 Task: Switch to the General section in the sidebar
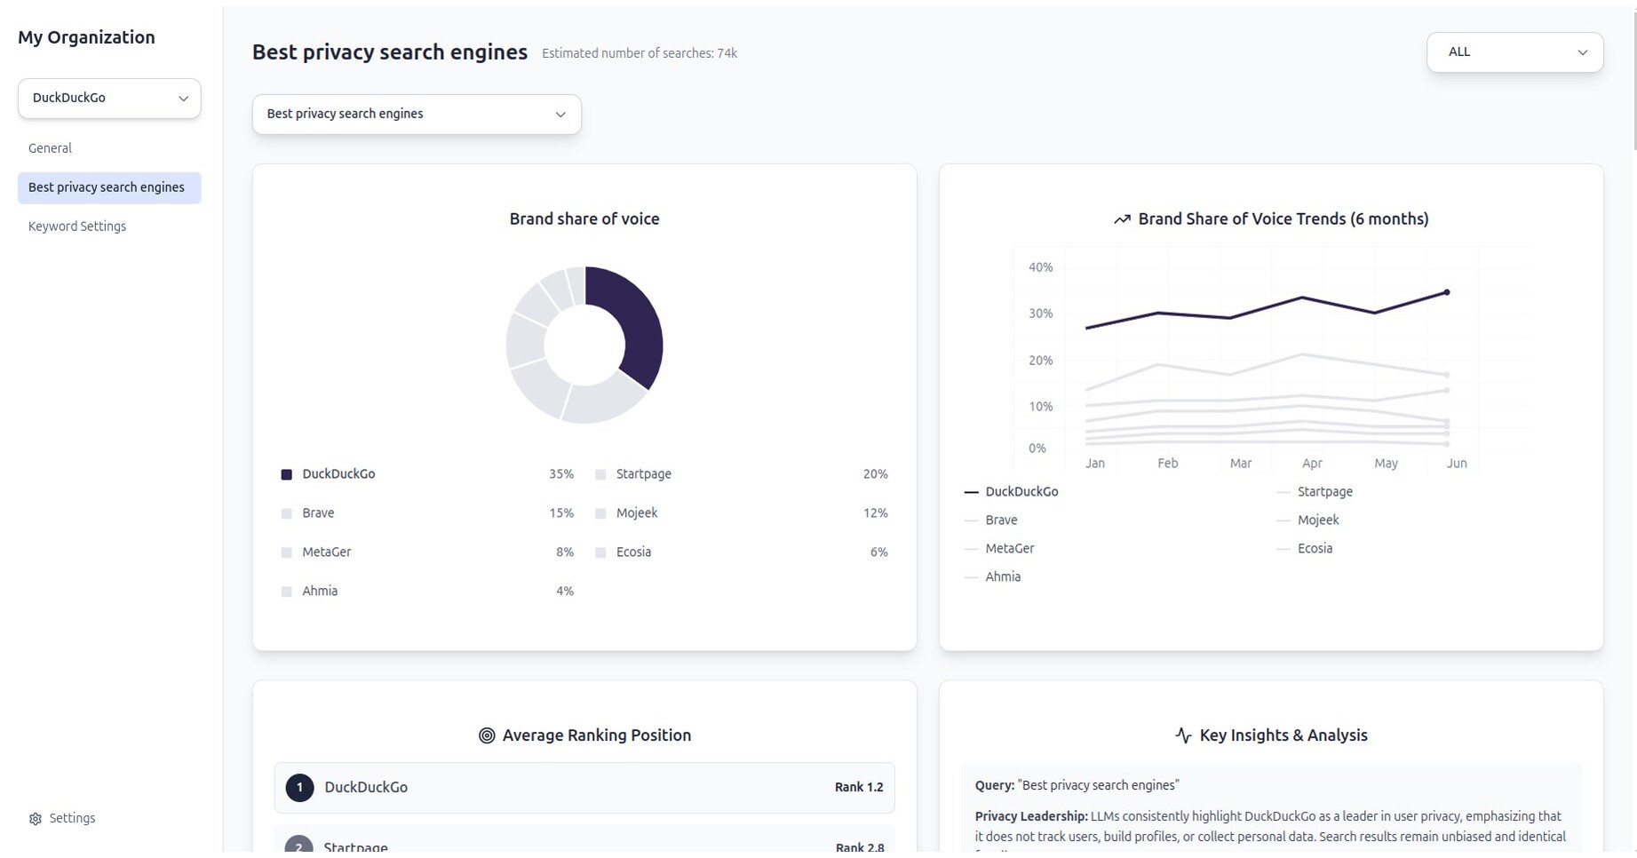click(50, 147)
